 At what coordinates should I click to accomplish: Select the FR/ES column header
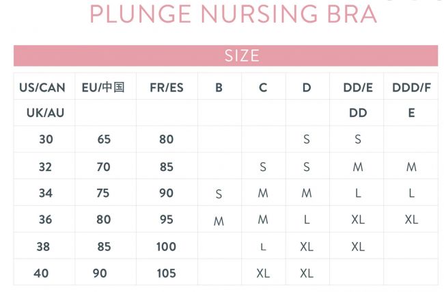pos(167,88)
